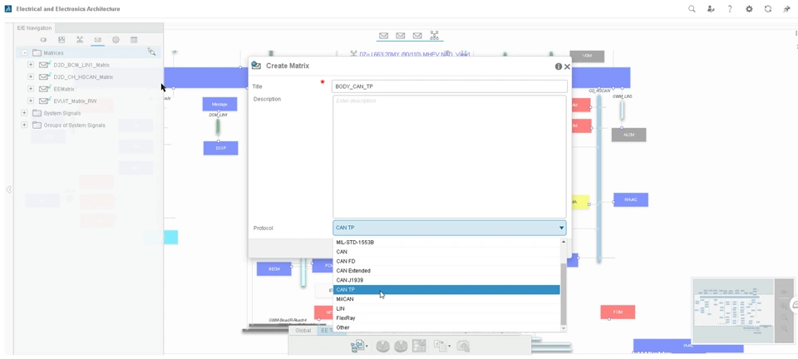Select the diagram view icon in navigation toolbar
Image resolution: width=798 pixels, height=359 pixels.
(62, 40)
